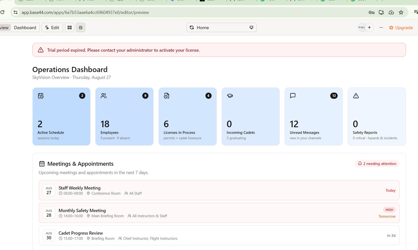418x250 pixels.
Task: Open the password key icon in address bar
Action: click(371, 12)
